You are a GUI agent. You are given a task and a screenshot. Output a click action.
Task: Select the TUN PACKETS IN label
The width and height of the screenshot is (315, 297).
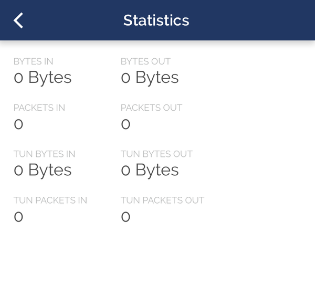click(x=50, y=200)
